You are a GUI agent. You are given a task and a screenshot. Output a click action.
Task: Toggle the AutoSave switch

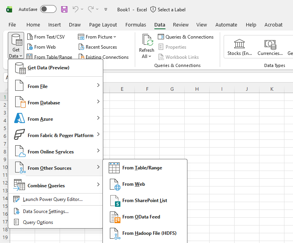[48, 9]
